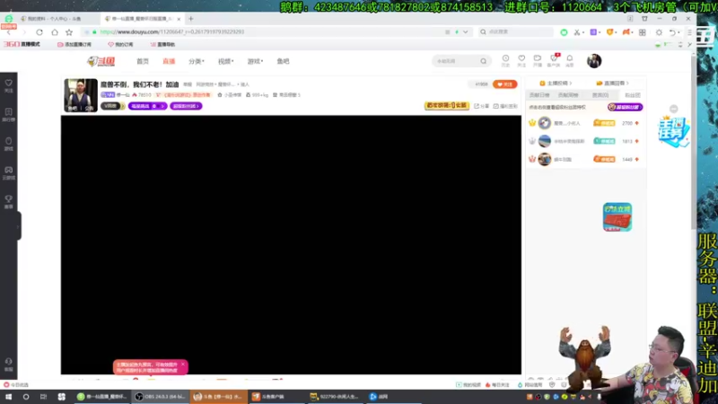Open notifications bell icon in header
Viewport: 718px width, 404px height.
(570, 60)
